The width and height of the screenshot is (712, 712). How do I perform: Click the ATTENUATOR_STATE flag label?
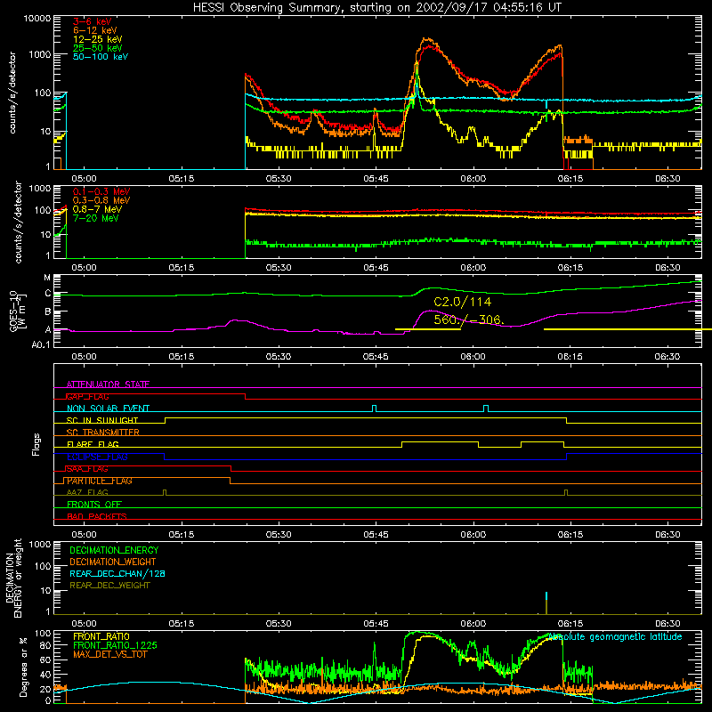[108, 384]
